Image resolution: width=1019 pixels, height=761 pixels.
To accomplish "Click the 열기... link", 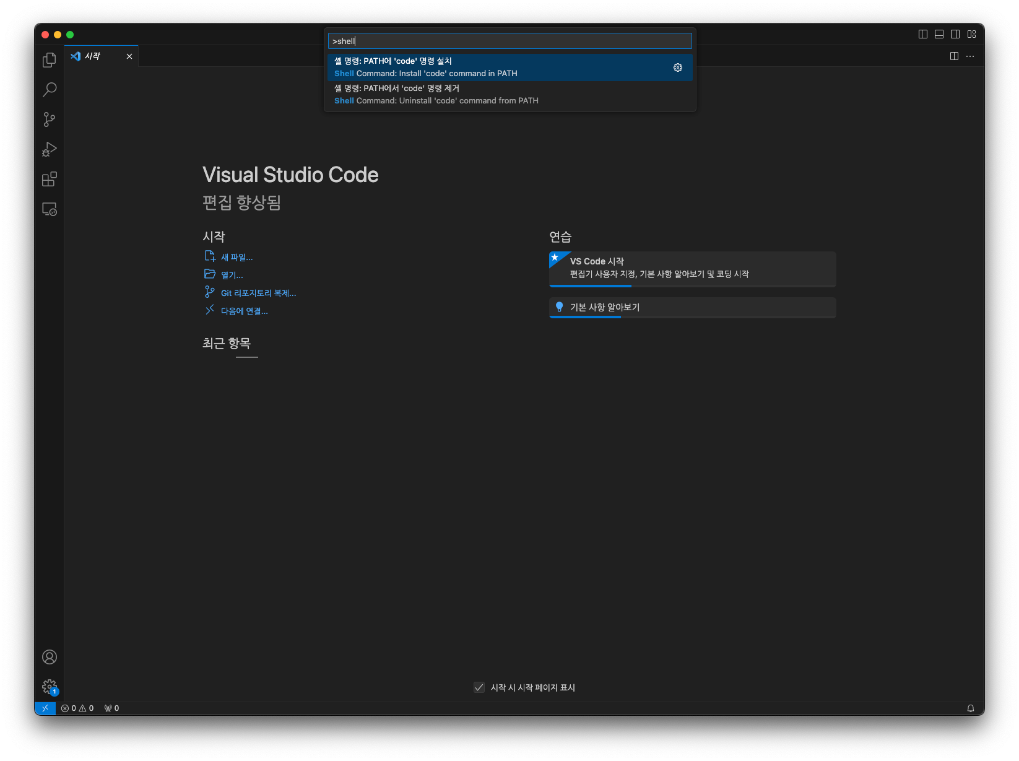I will pyautogui.click(x=232, y=275).
